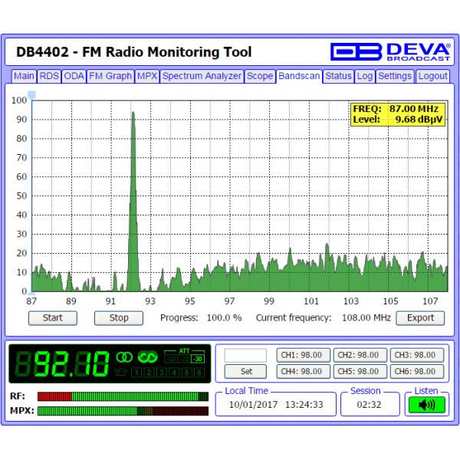This screenshot has height=460, width=460.
Task: Select the active -30 attenuator indicator
Action: point(198,359)
